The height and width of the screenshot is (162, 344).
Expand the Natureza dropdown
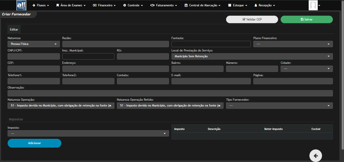(34, 44)
